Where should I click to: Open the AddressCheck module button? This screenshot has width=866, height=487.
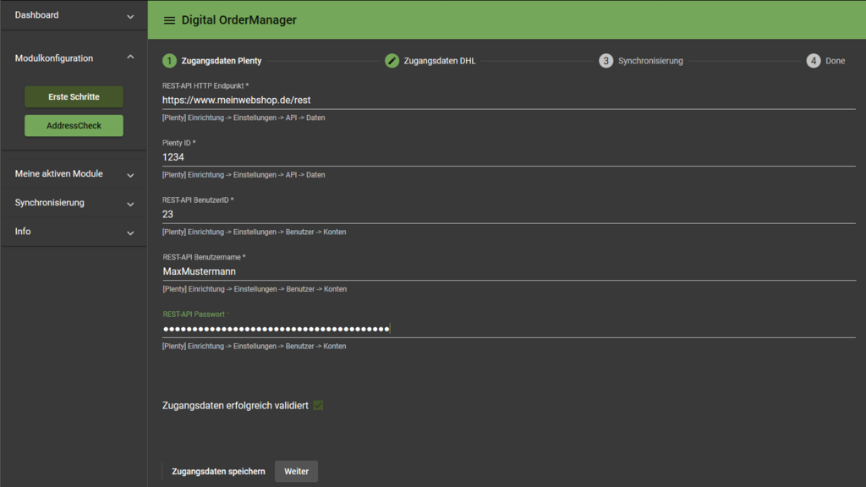(74, 126)
